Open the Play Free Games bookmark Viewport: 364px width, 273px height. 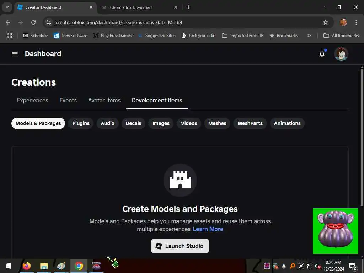pos(112,36)
